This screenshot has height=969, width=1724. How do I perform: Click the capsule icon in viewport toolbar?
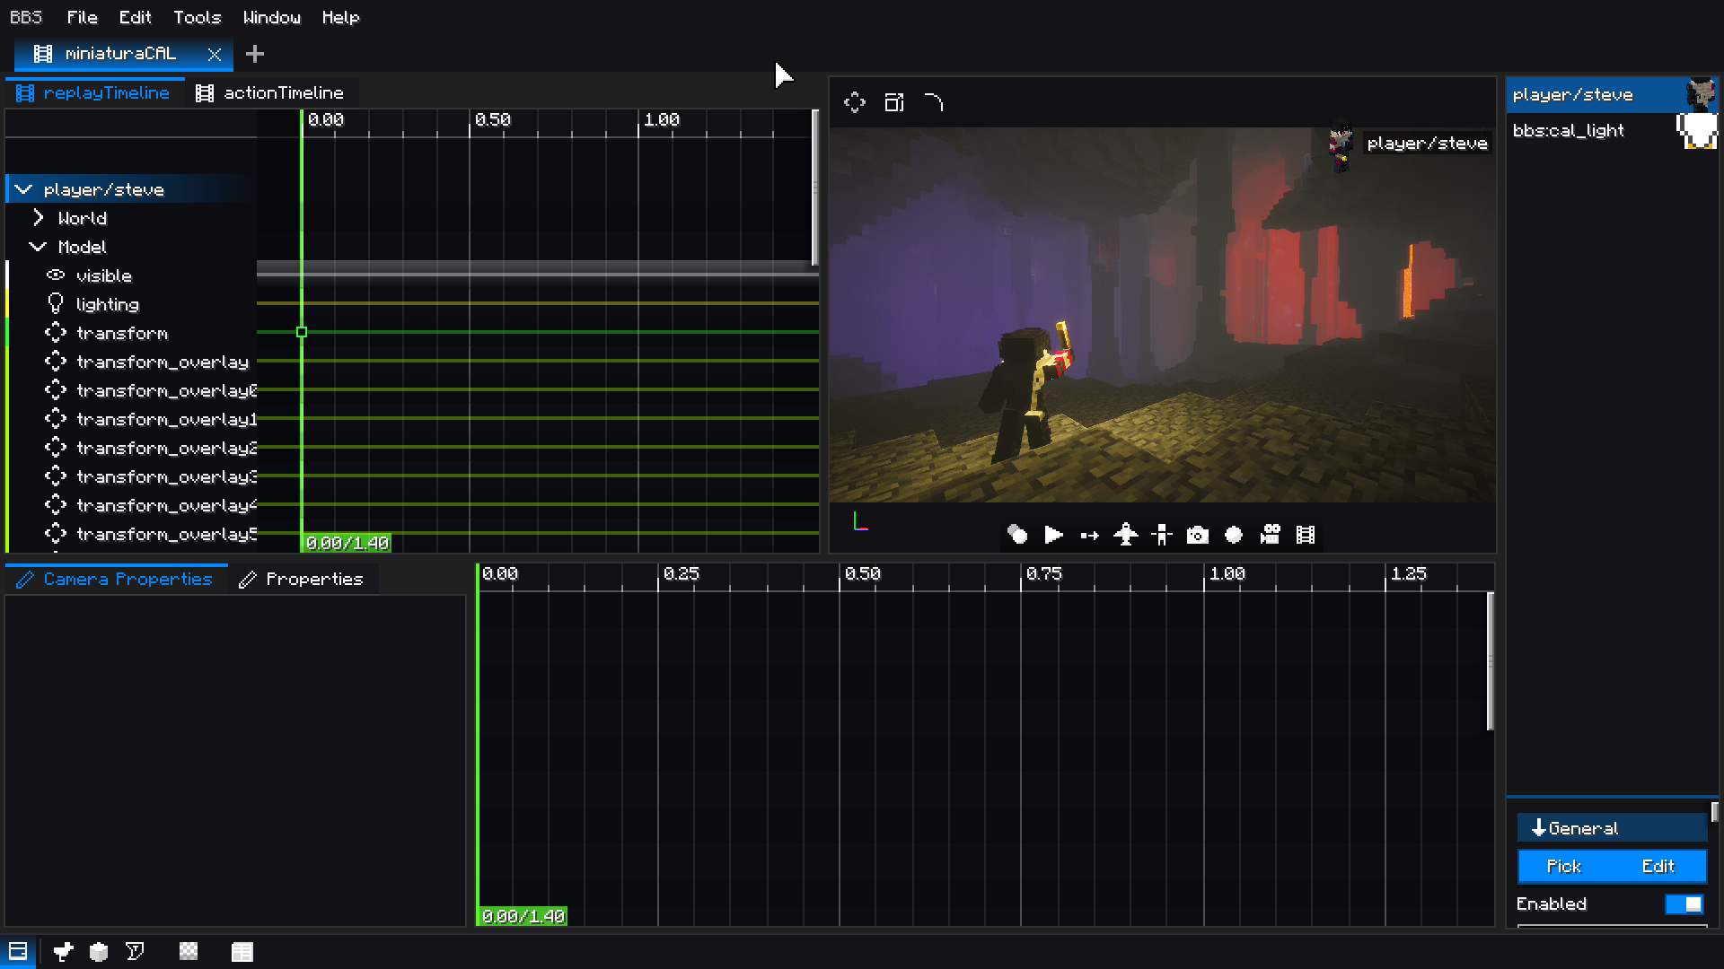[x=1017, y=535]
